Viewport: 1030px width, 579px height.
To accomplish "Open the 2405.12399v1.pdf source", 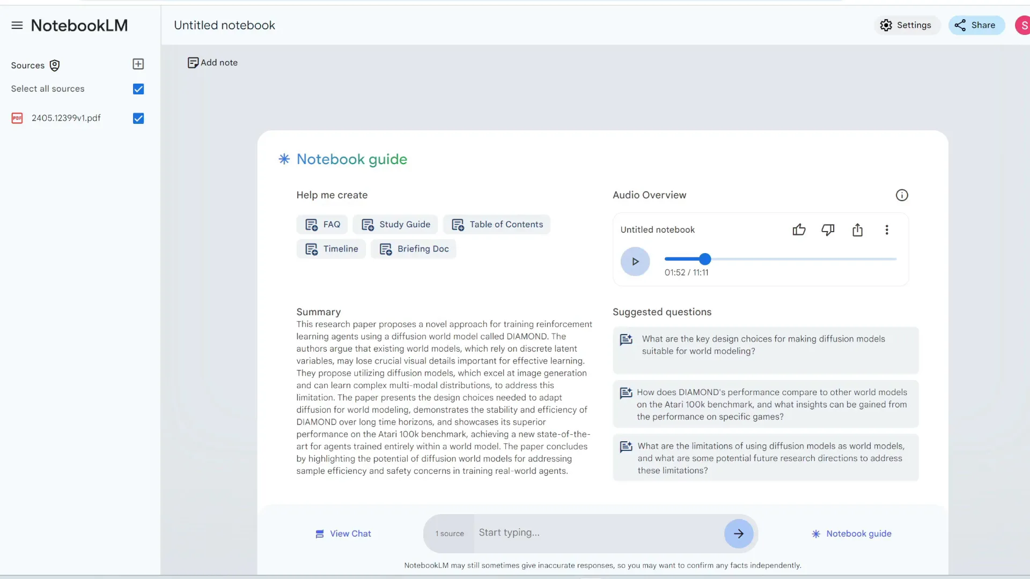I will (x=66, y=118).
